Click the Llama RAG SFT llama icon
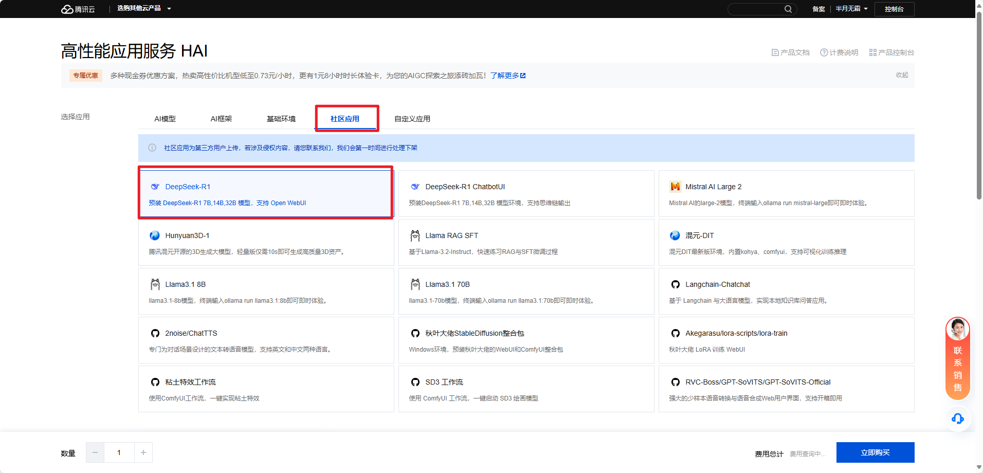This screenshot has height=473, width=983. [415, 235]
